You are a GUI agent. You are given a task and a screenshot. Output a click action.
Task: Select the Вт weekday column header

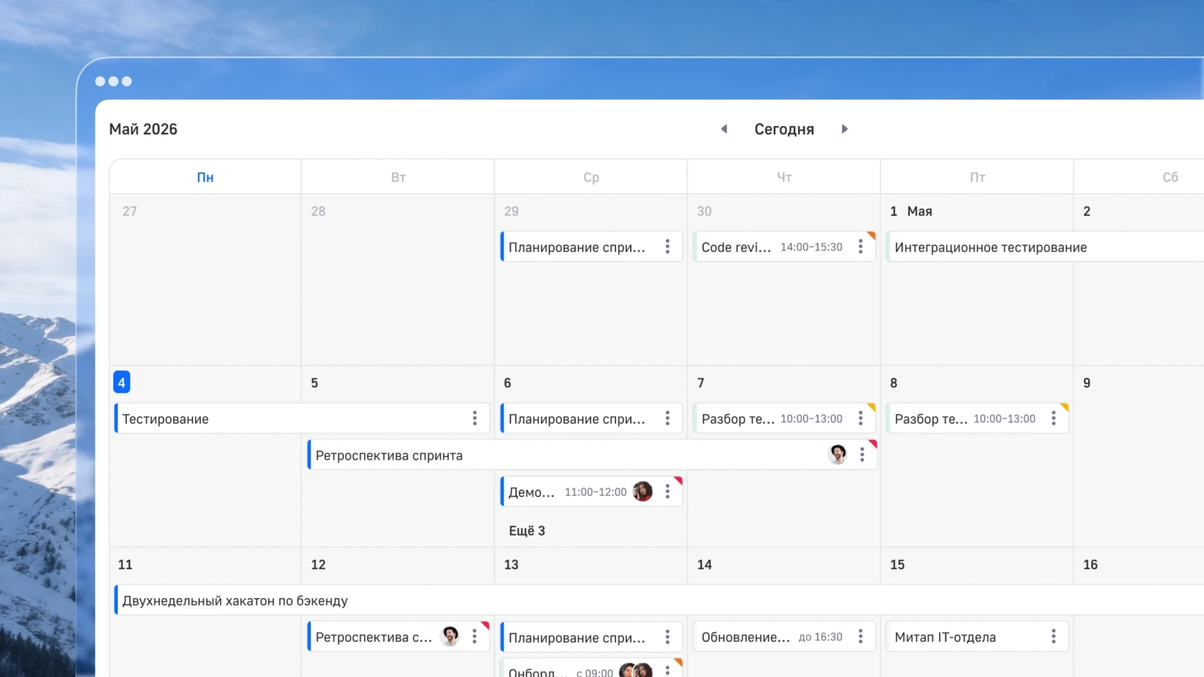[398, 177]
